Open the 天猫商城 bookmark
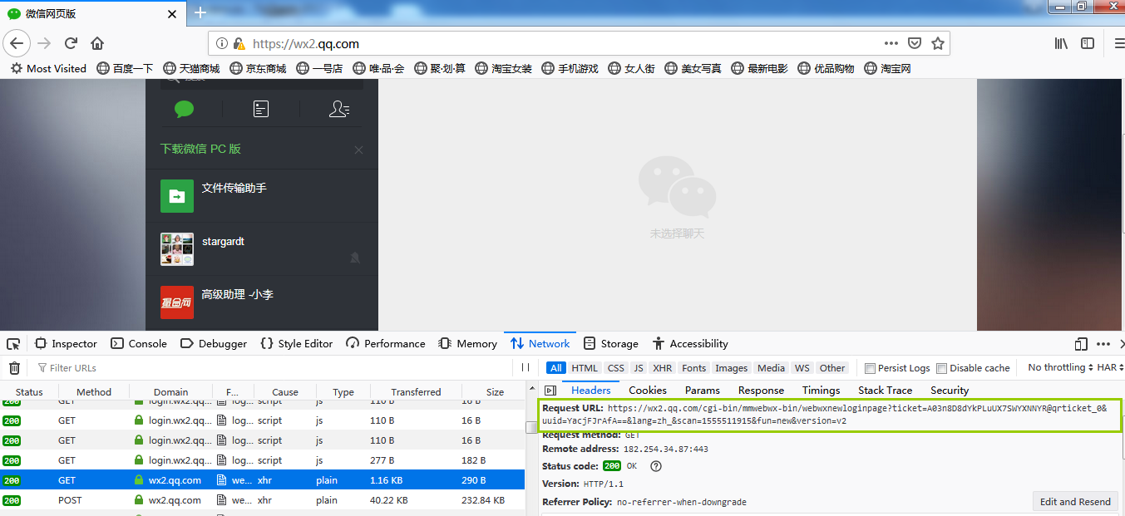 pyautogui.click(x=191, y=68)
